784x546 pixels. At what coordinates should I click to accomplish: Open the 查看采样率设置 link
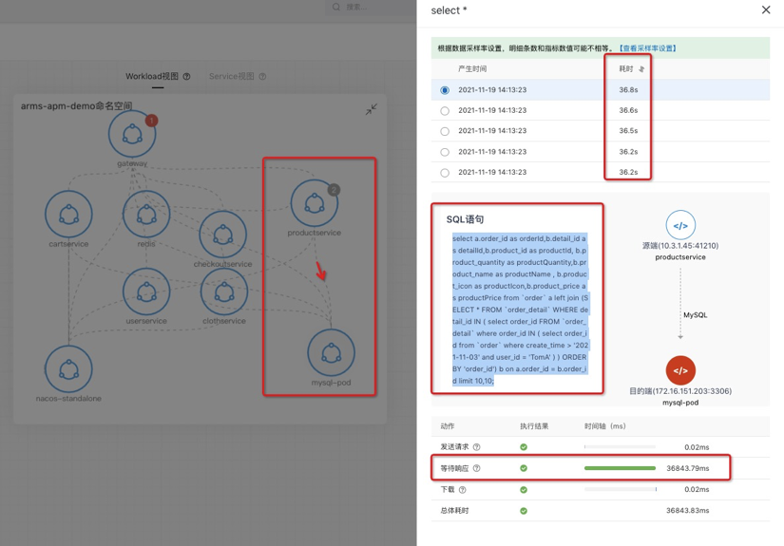click(648, 48)
